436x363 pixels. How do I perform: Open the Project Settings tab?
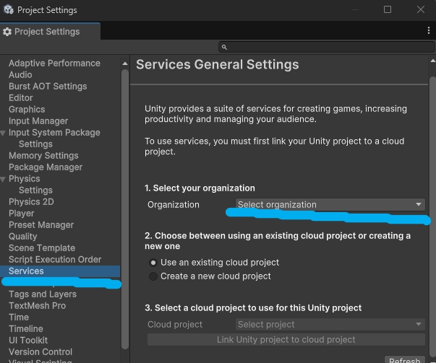click(47, 32)
